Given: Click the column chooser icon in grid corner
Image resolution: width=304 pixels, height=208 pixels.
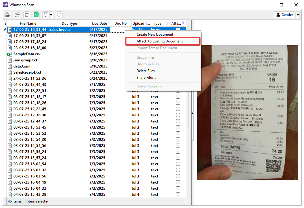Looking at the screenshot, I should point(5,24).
